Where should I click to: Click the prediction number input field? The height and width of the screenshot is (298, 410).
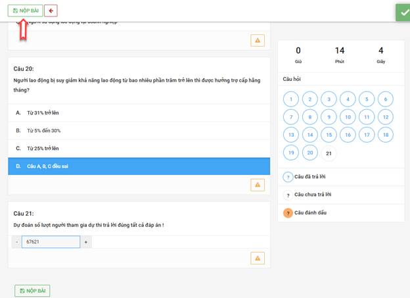(x=51, y=241)
